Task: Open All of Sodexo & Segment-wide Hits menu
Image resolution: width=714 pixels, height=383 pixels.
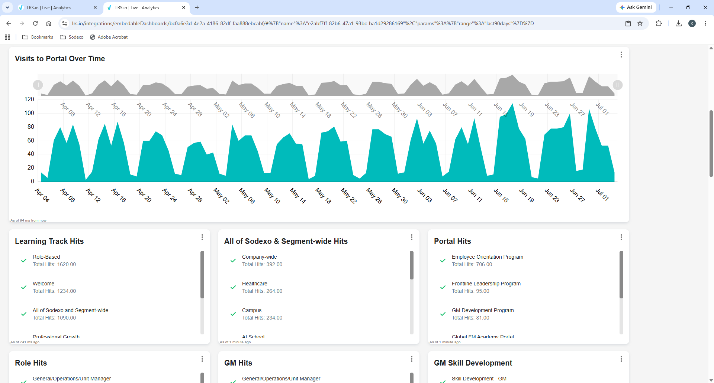Action: point(411,237)
